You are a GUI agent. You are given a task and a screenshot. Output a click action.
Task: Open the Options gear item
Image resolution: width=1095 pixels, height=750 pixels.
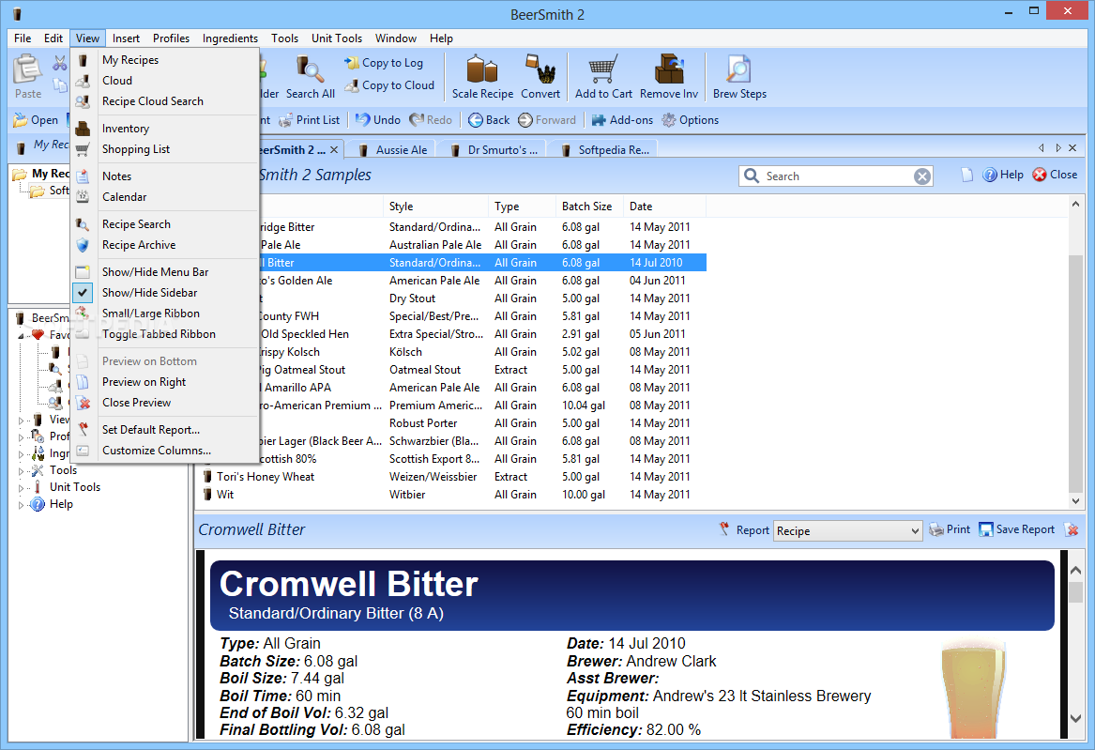690,120
